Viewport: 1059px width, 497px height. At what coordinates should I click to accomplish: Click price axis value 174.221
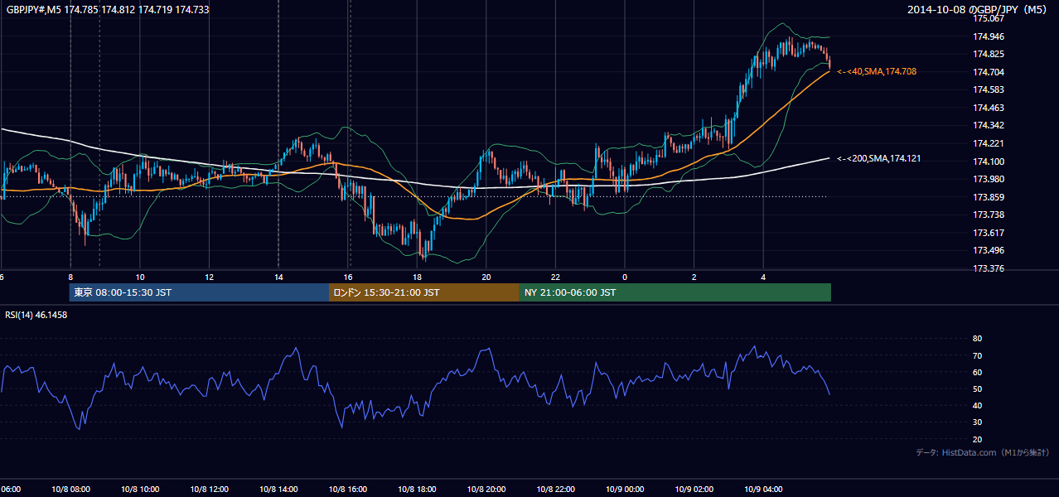pyautogui.click(x=989, y=143)
